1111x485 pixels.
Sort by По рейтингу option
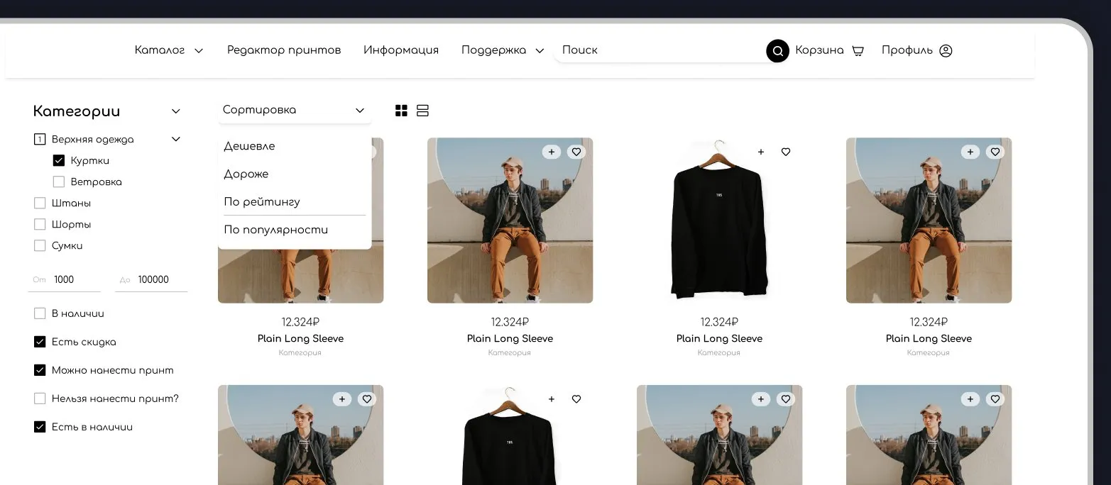click(262, 202)
